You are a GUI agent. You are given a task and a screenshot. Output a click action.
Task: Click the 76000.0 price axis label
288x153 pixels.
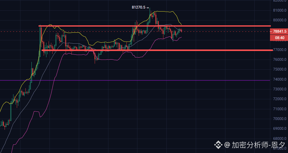pyautogui.click(x=279, y=60)
